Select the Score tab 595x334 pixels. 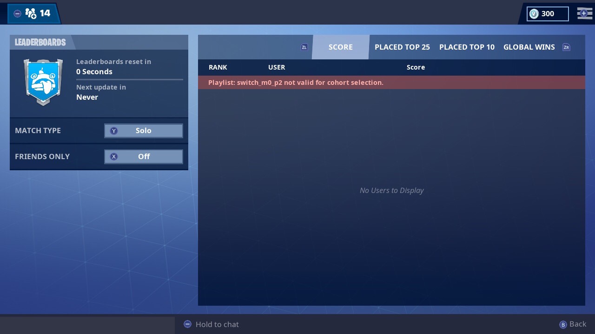tap(340, 47)
